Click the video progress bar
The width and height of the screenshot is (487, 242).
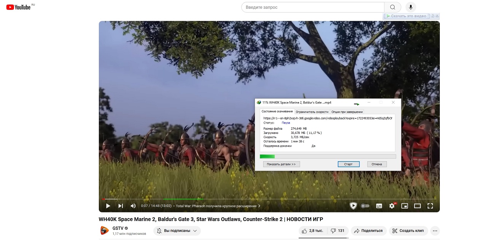pyautogui.click(x=269, y=199)
